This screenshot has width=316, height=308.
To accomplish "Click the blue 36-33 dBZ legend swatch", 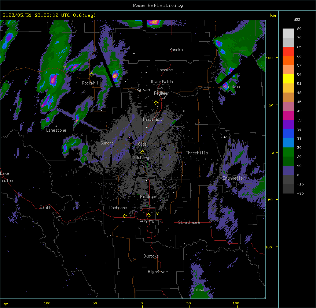I will [x=288, y=134].
